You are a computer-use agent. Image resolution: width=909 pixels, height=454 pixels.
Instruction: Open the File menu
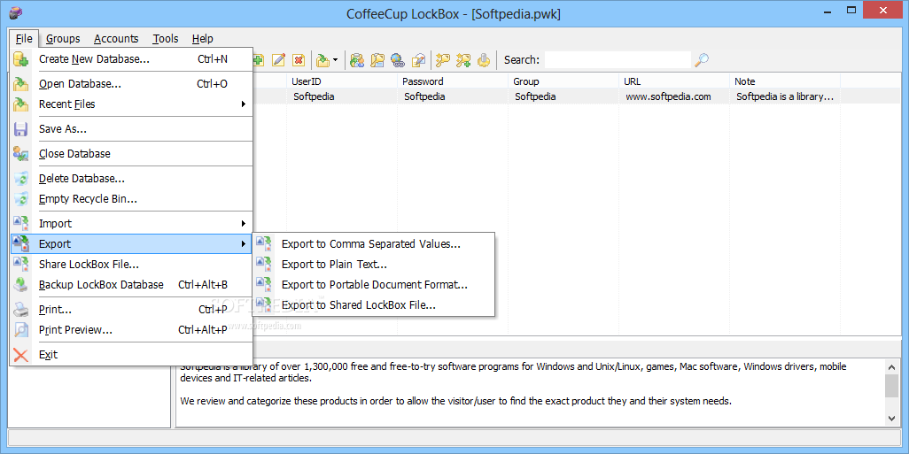click(24, 39)
